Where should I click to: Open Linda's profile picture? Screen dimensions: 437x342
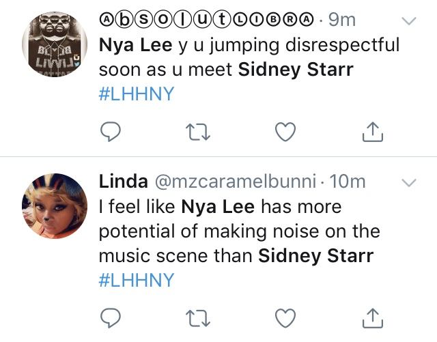[x=55, y=206]
